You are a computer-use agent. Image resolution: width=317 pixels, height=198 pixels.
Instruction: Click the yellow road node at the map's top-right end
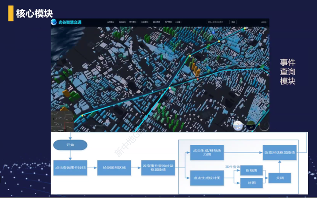[245, 29]
